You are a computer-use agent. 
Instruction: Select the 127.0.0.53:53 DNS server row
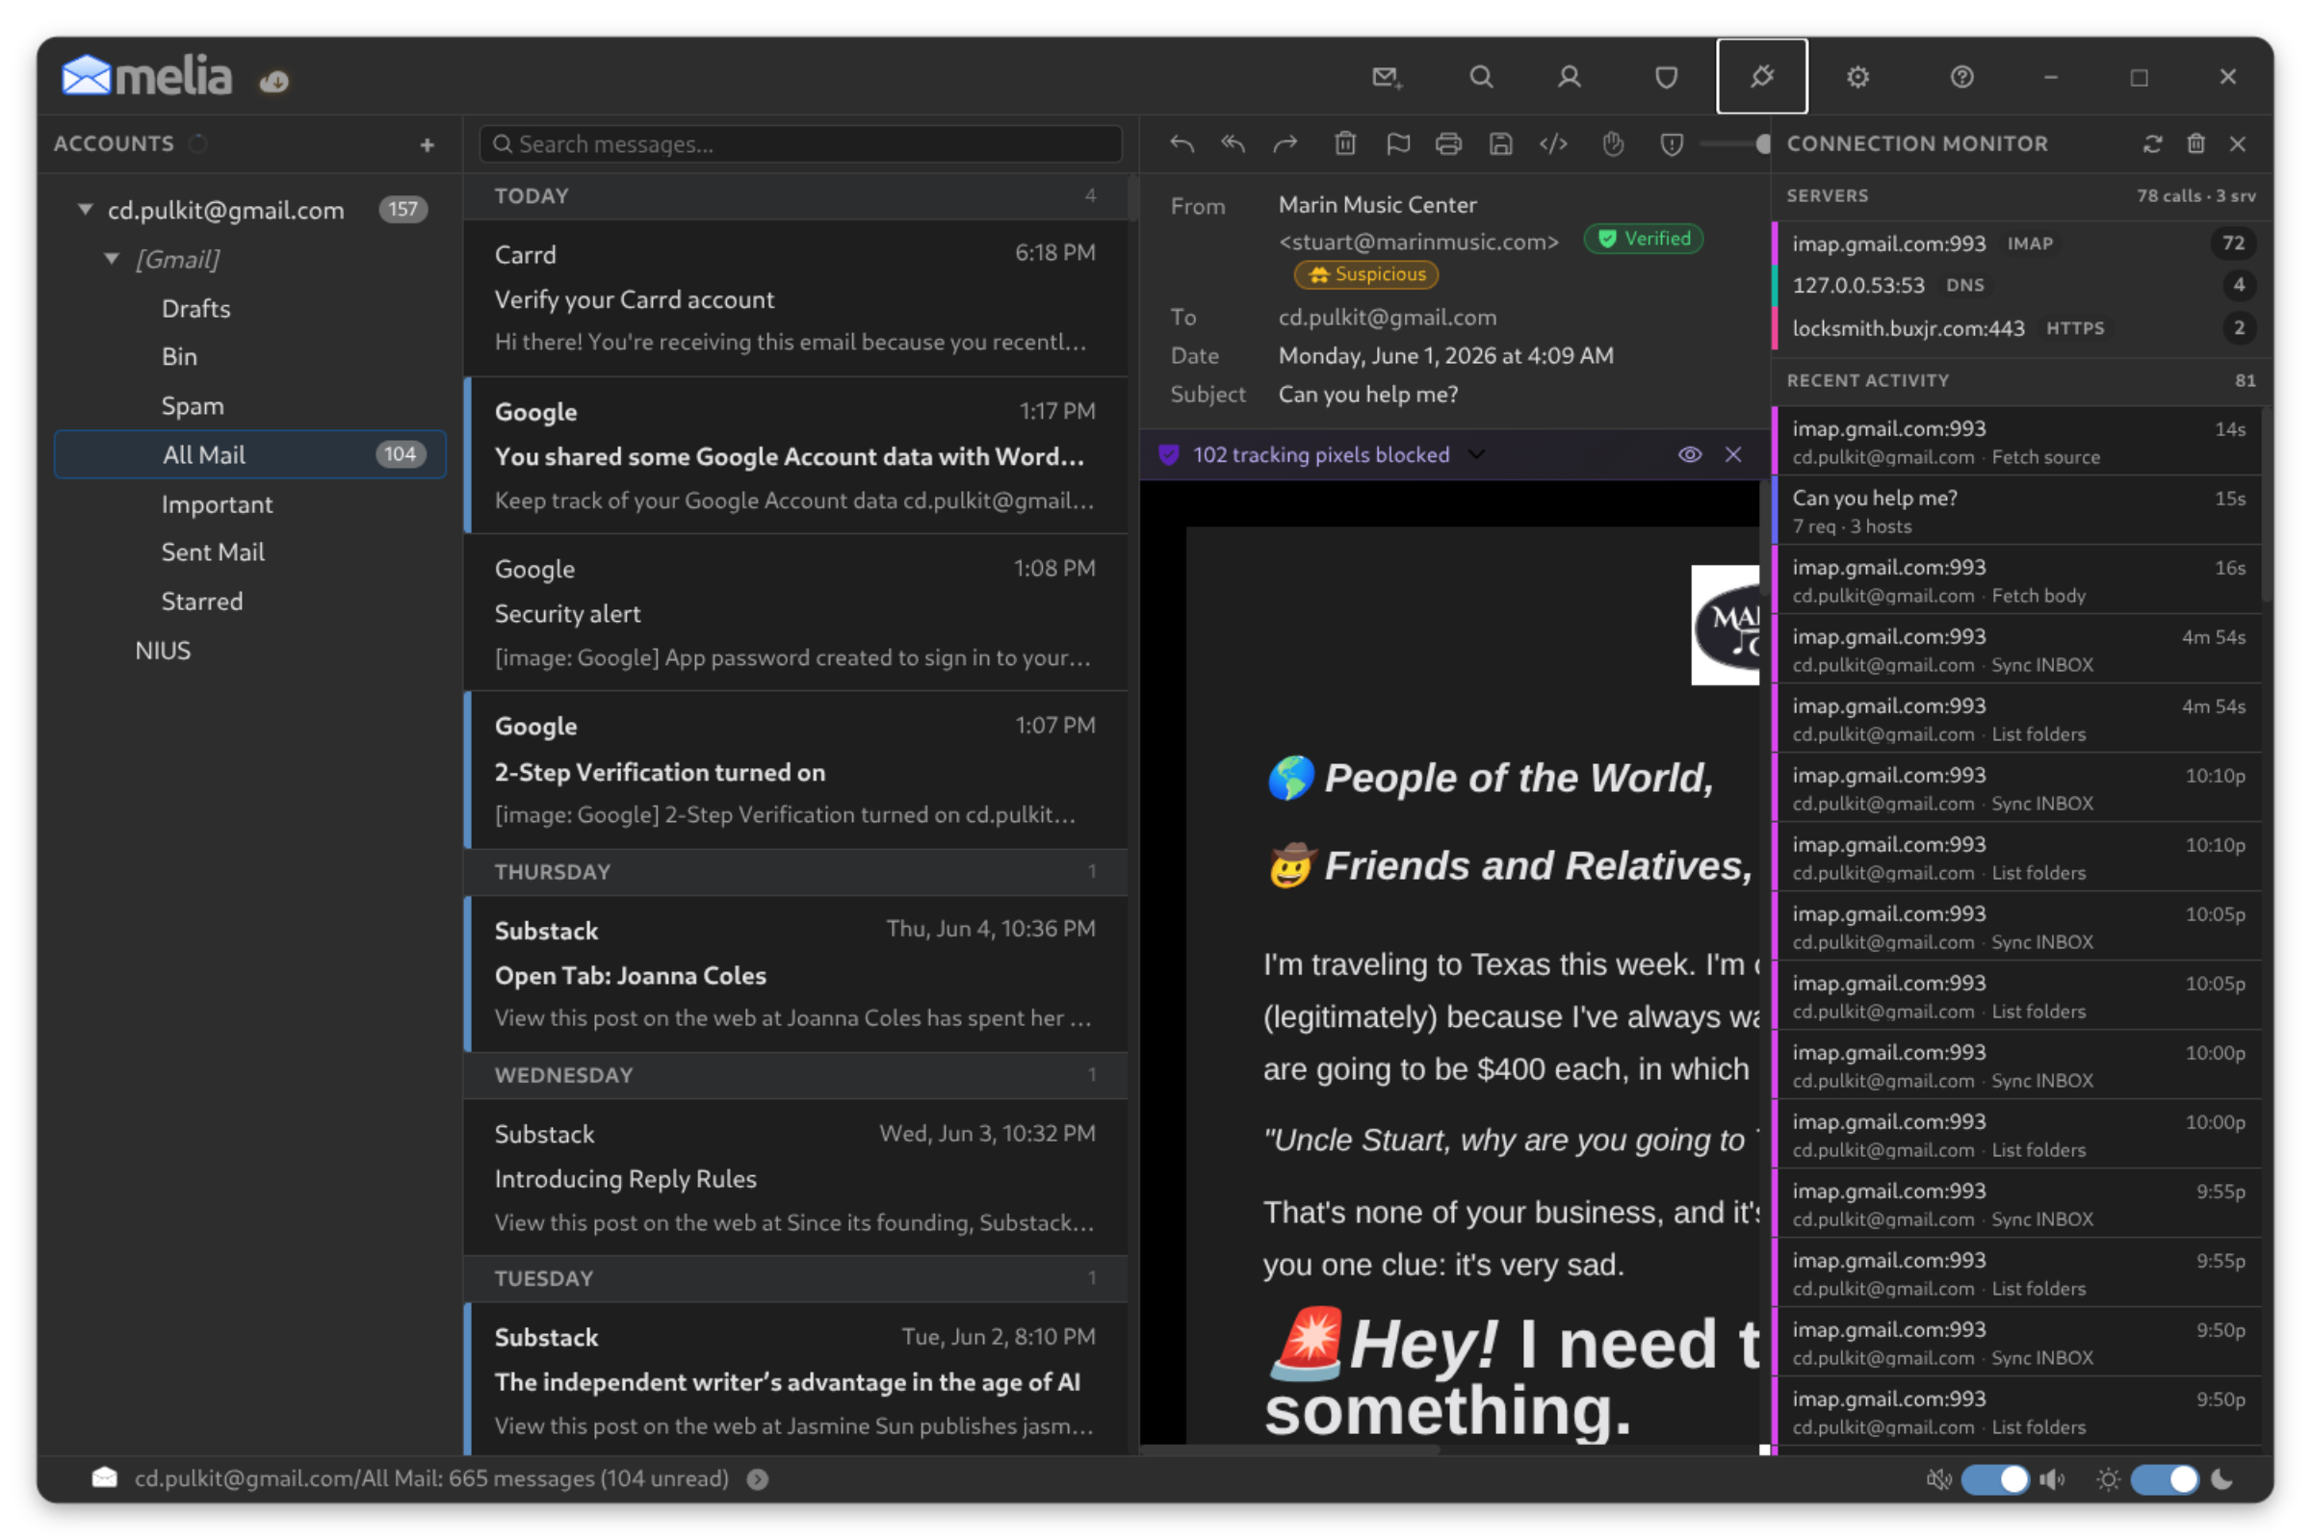coord(2021,285)
